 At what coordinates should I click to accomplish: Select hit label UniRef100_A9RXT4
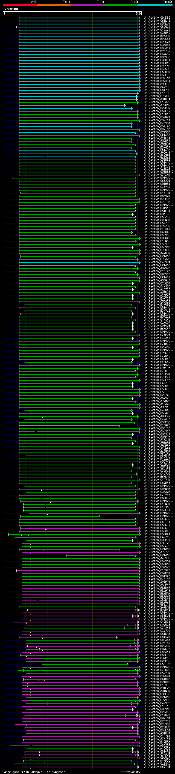157,81
